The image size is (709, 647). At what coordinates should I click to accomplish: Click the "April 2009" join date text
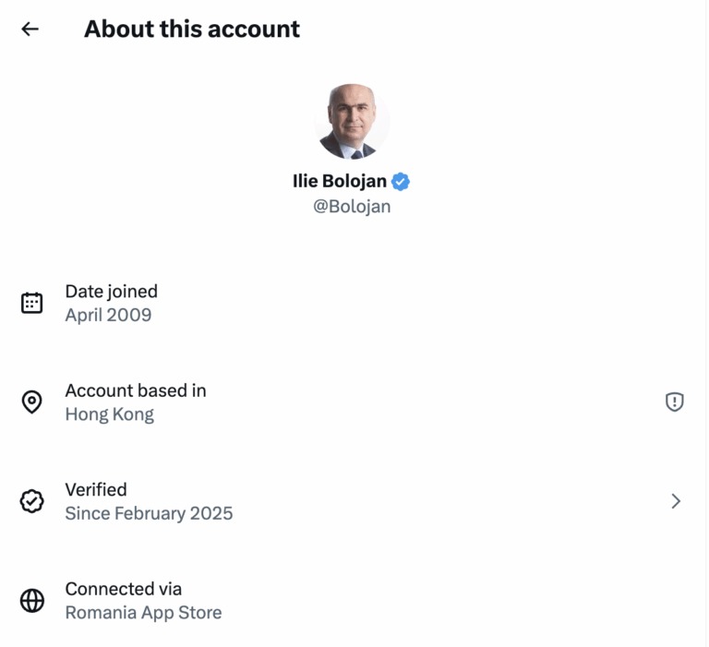(x=108, y=315)
